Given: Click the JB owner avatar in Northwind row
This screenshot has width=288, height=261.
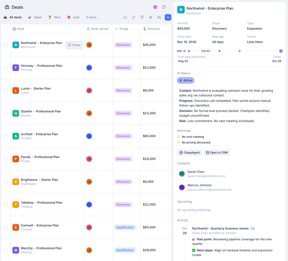Looking at the screenshot, I should 89,45.
